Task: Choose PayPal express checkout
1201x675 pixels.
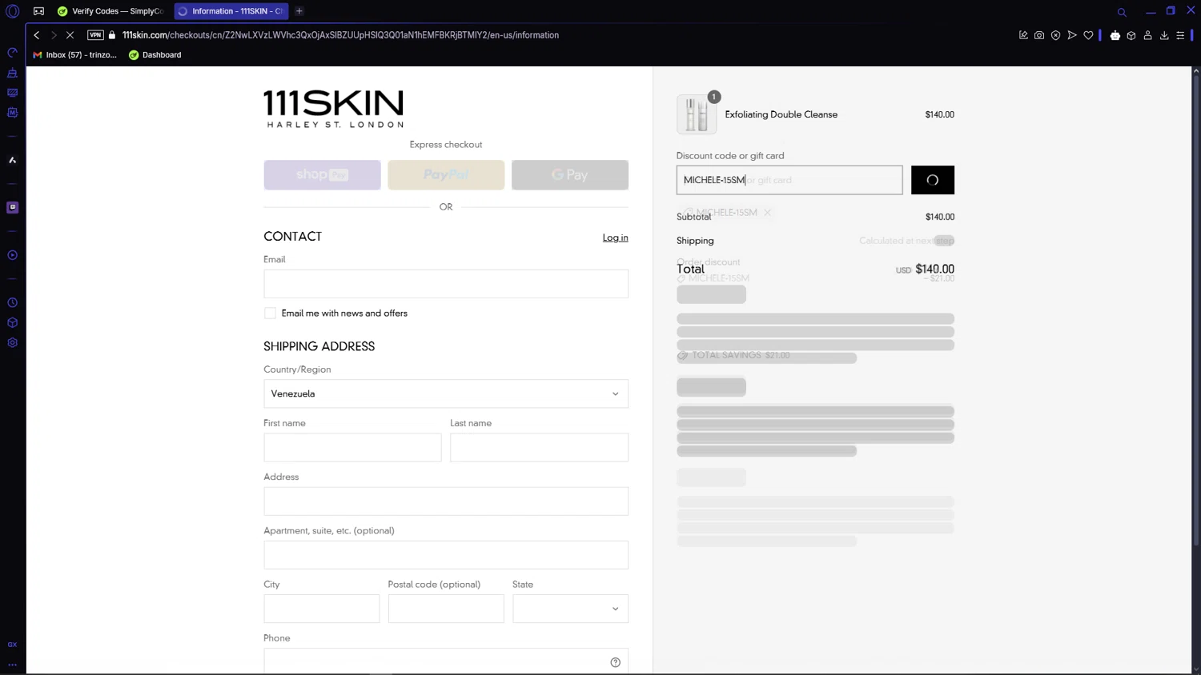Action: 446,175
